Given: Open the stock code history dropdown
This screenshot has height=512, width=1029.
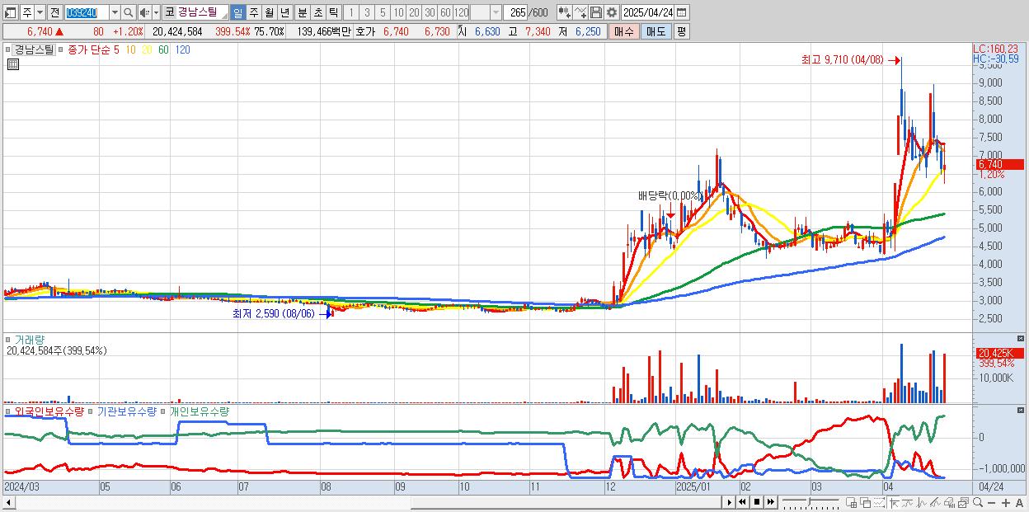Looking at the screenshot, I should pyautogui.click(x=115, y=12).
